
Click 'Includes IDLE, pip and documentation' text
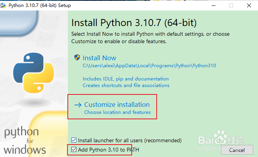(x=126, y=79)
